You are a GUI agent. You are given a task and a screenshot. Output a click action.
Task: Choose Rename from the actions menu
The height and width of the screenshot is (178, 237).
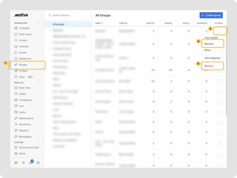209,44
